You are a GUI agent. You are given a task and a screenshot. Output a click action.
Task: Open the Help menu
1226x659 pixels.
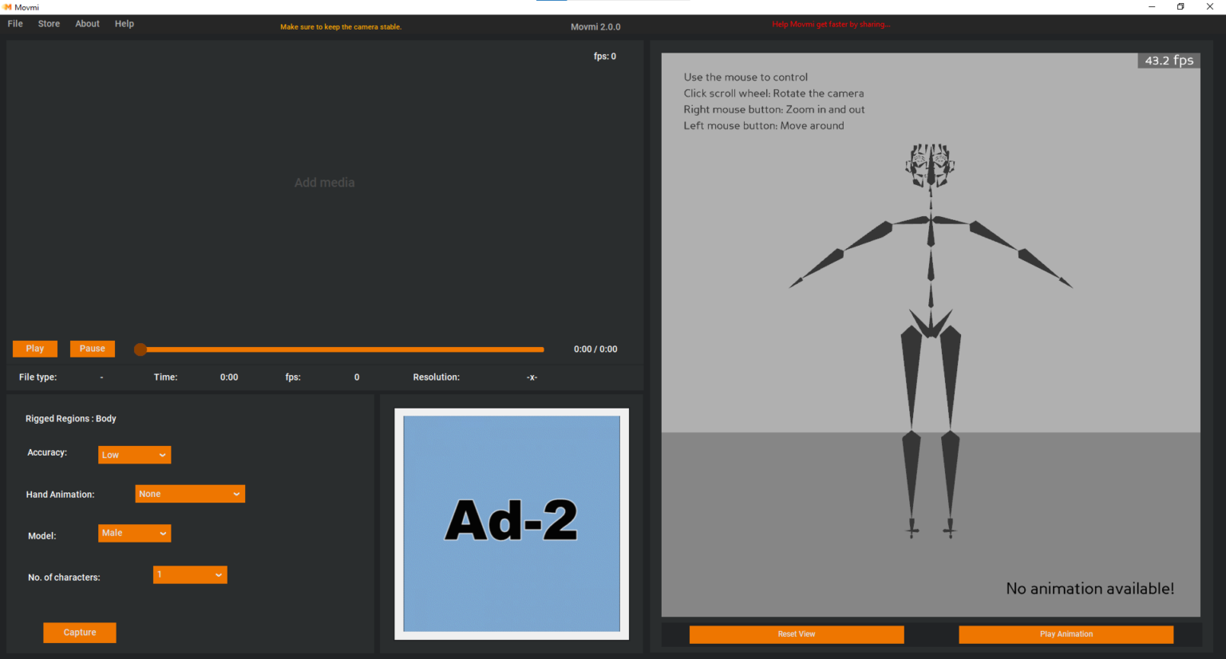point(124,23)
